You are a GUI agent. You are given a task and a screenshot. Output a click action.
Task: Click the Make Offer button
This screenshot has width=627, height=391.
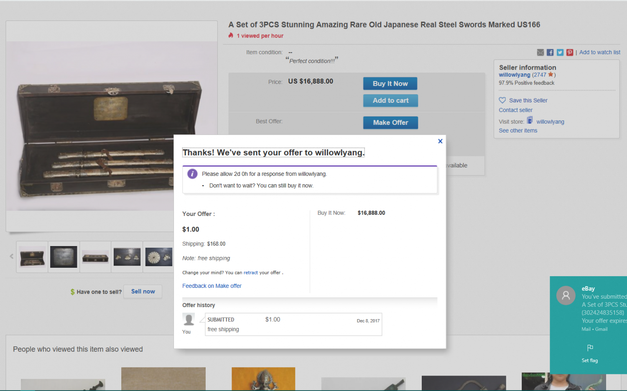[x=390, y=122]
